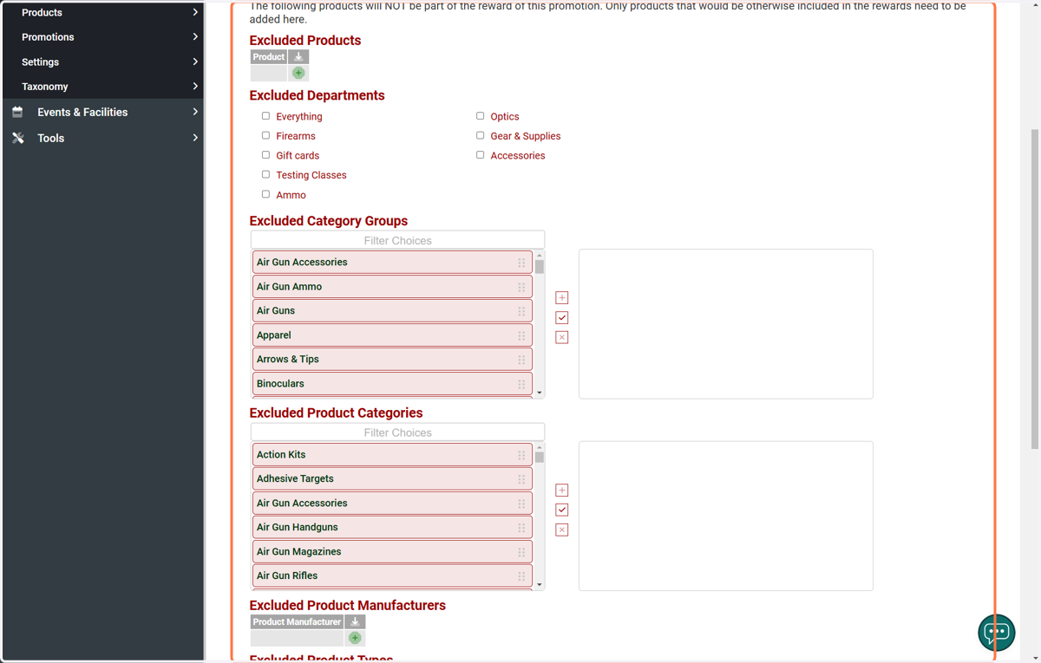
Task: Click plus icon beside Excluded Product Categories list
Action: point(562,490)
